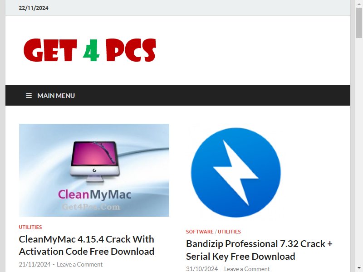Image resolution: width=363 pixels, height=272 pixels.
Task: Open the hamburger menu icon
Action: [x=29, y=96]
